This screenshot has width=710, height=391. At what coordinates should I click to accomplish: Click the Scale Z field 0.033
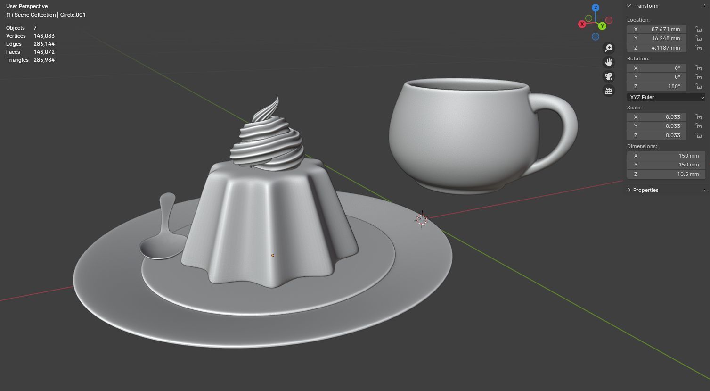click(x=657, y=135)
